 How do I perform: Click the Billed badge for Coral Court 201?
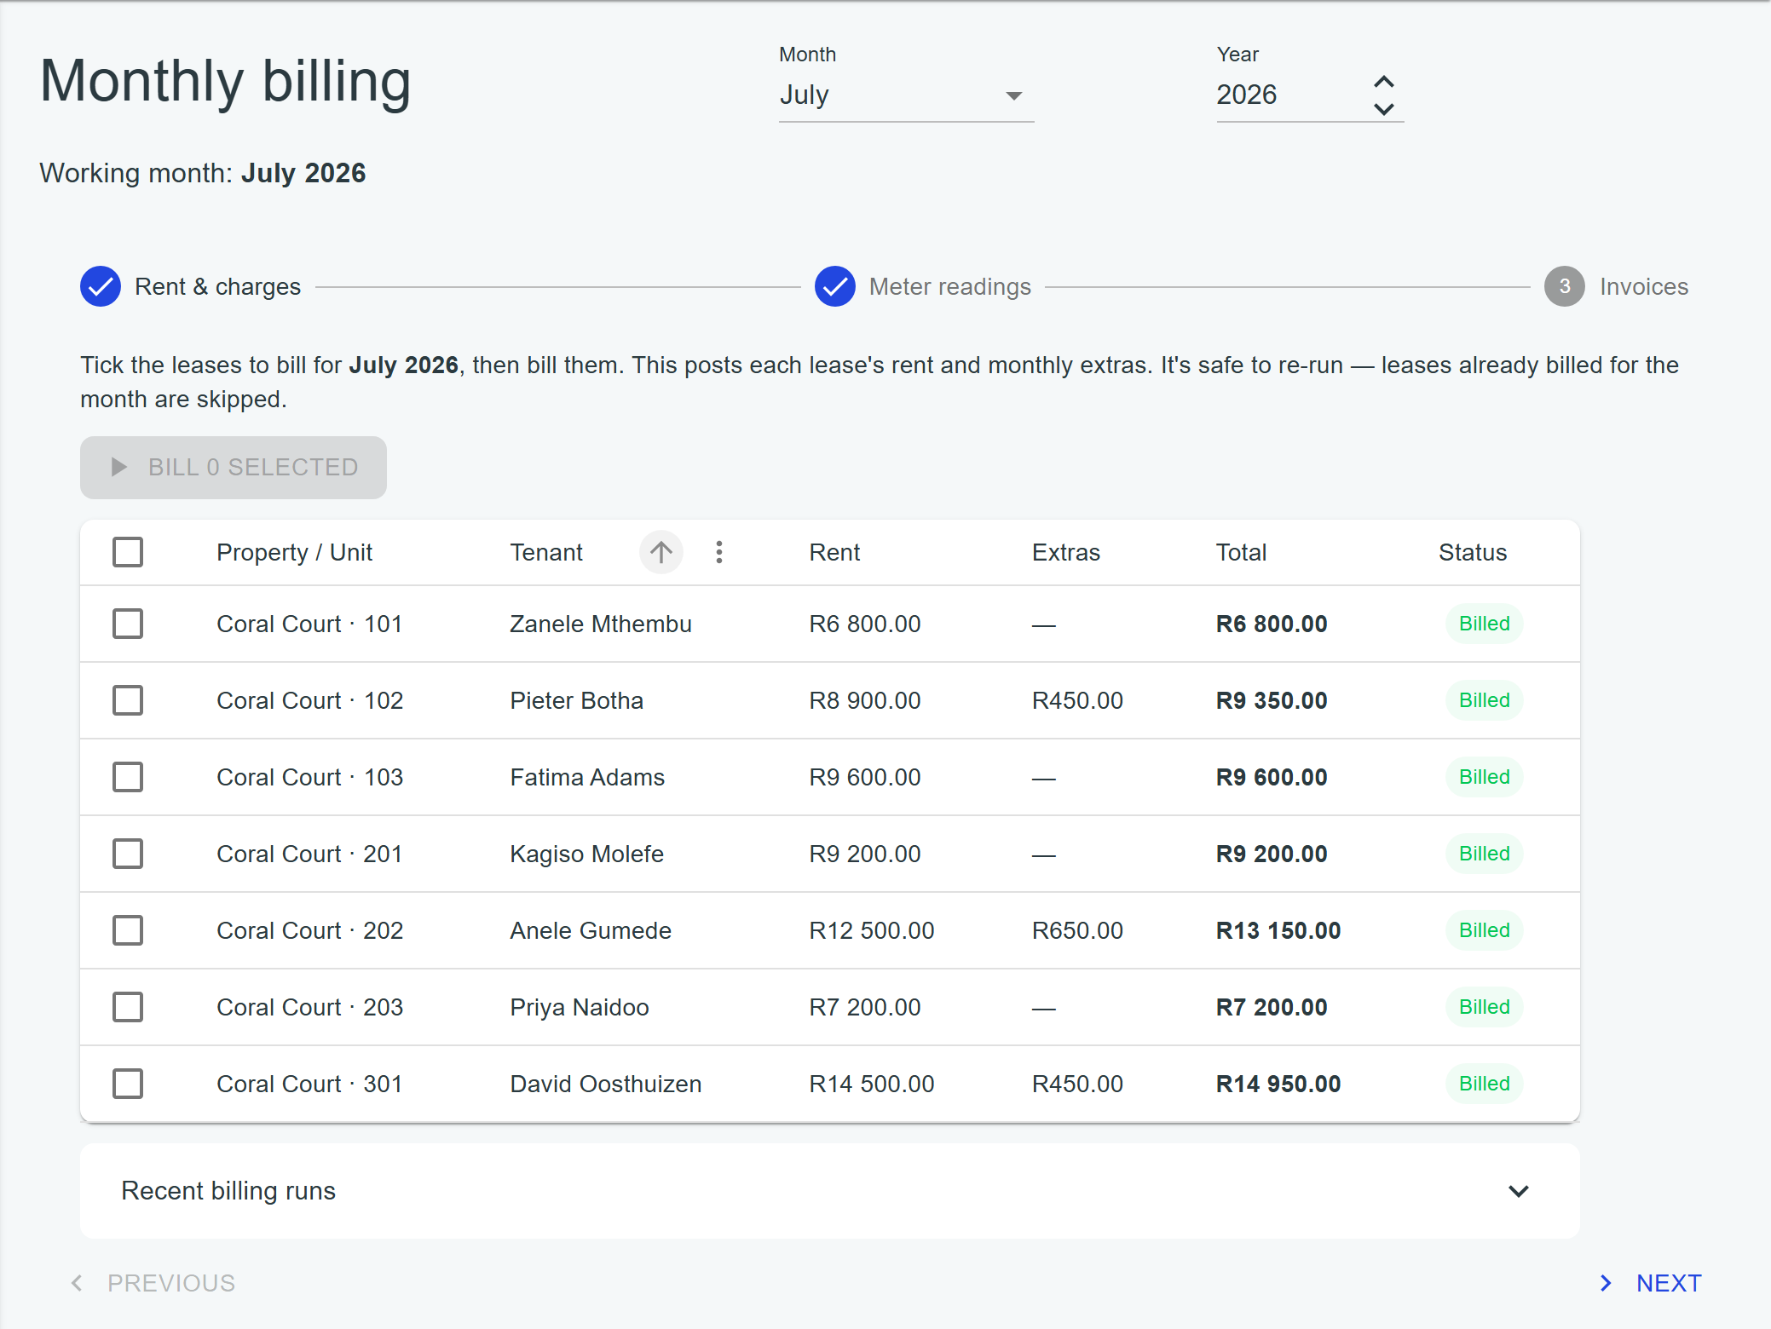click(1484, 854)
